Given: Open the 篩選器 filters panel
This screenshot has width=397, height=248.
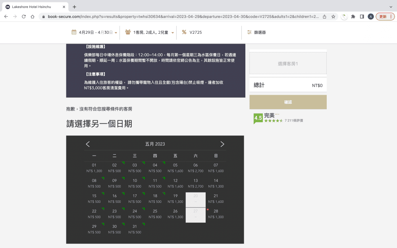Looking at the screenshot, I should coord(260,32).
